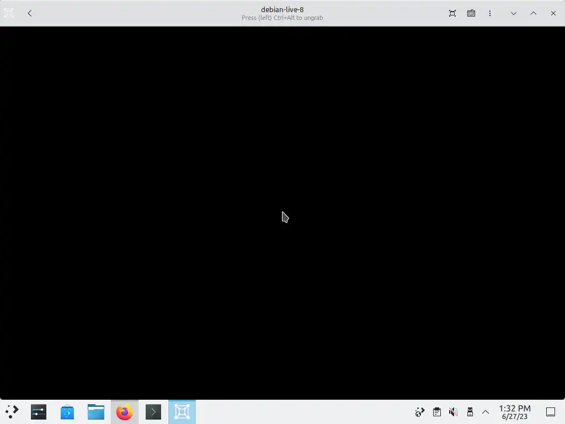Open removable devices tray icon

[x=470, y=412]
